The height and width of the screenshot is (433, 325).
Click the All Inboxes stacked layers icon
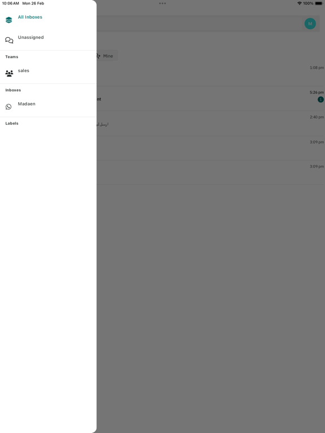tap(9, 20)
